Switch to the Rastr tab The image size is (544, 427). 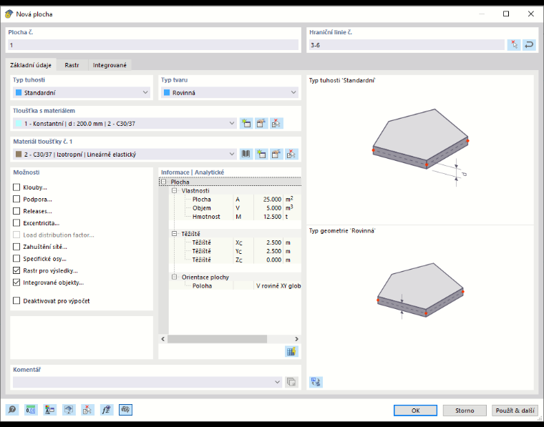tap(72, 65)
